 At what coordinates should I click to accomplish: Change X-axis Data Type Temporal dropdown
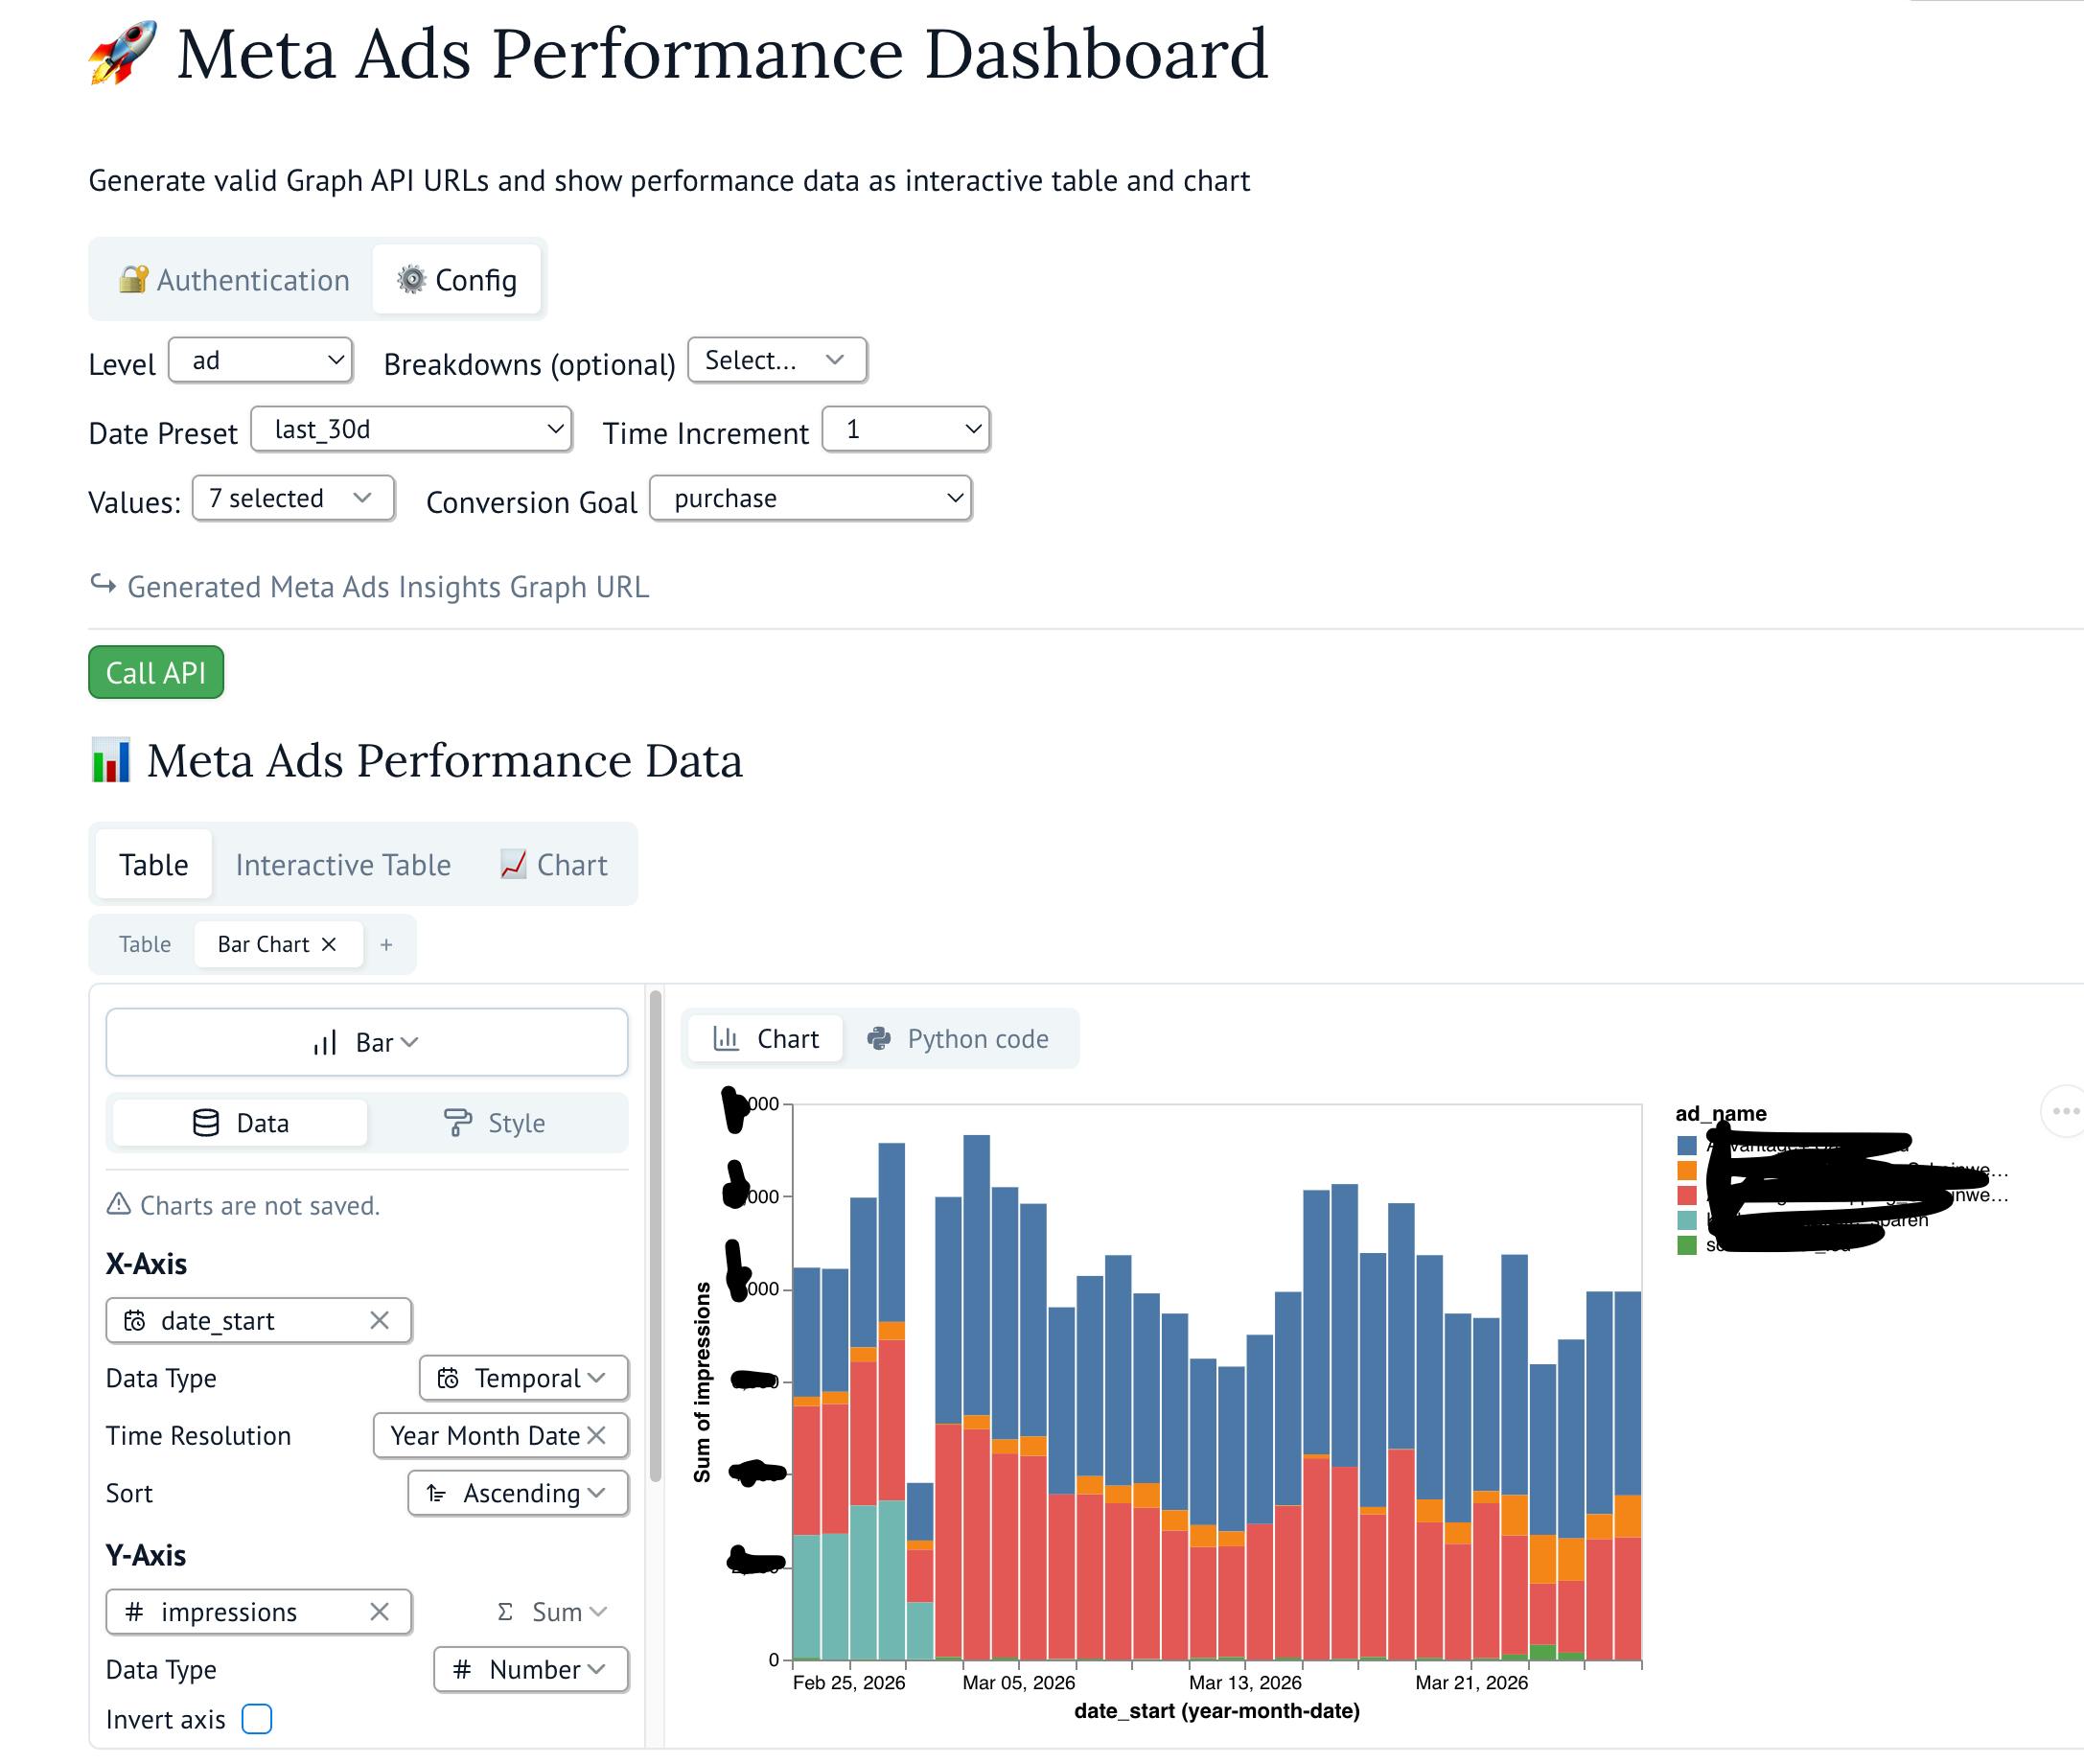pyautogui.click(x=524, y=1378)
